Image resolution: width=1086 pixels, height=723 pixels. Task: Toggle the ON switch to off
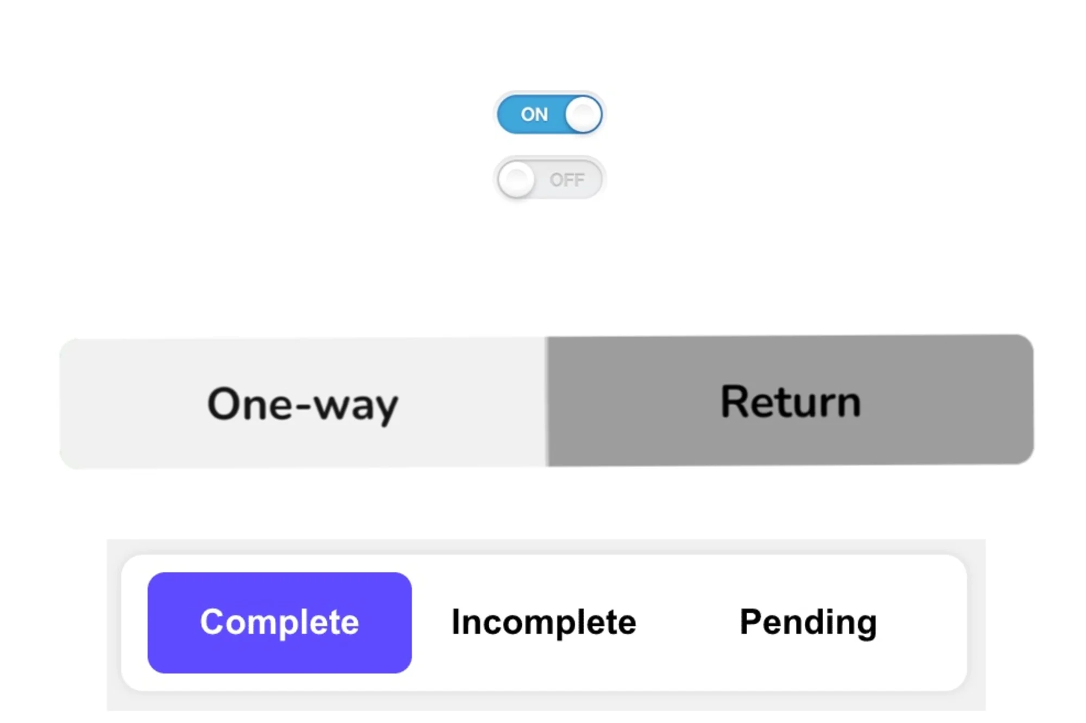click(550, 113)
